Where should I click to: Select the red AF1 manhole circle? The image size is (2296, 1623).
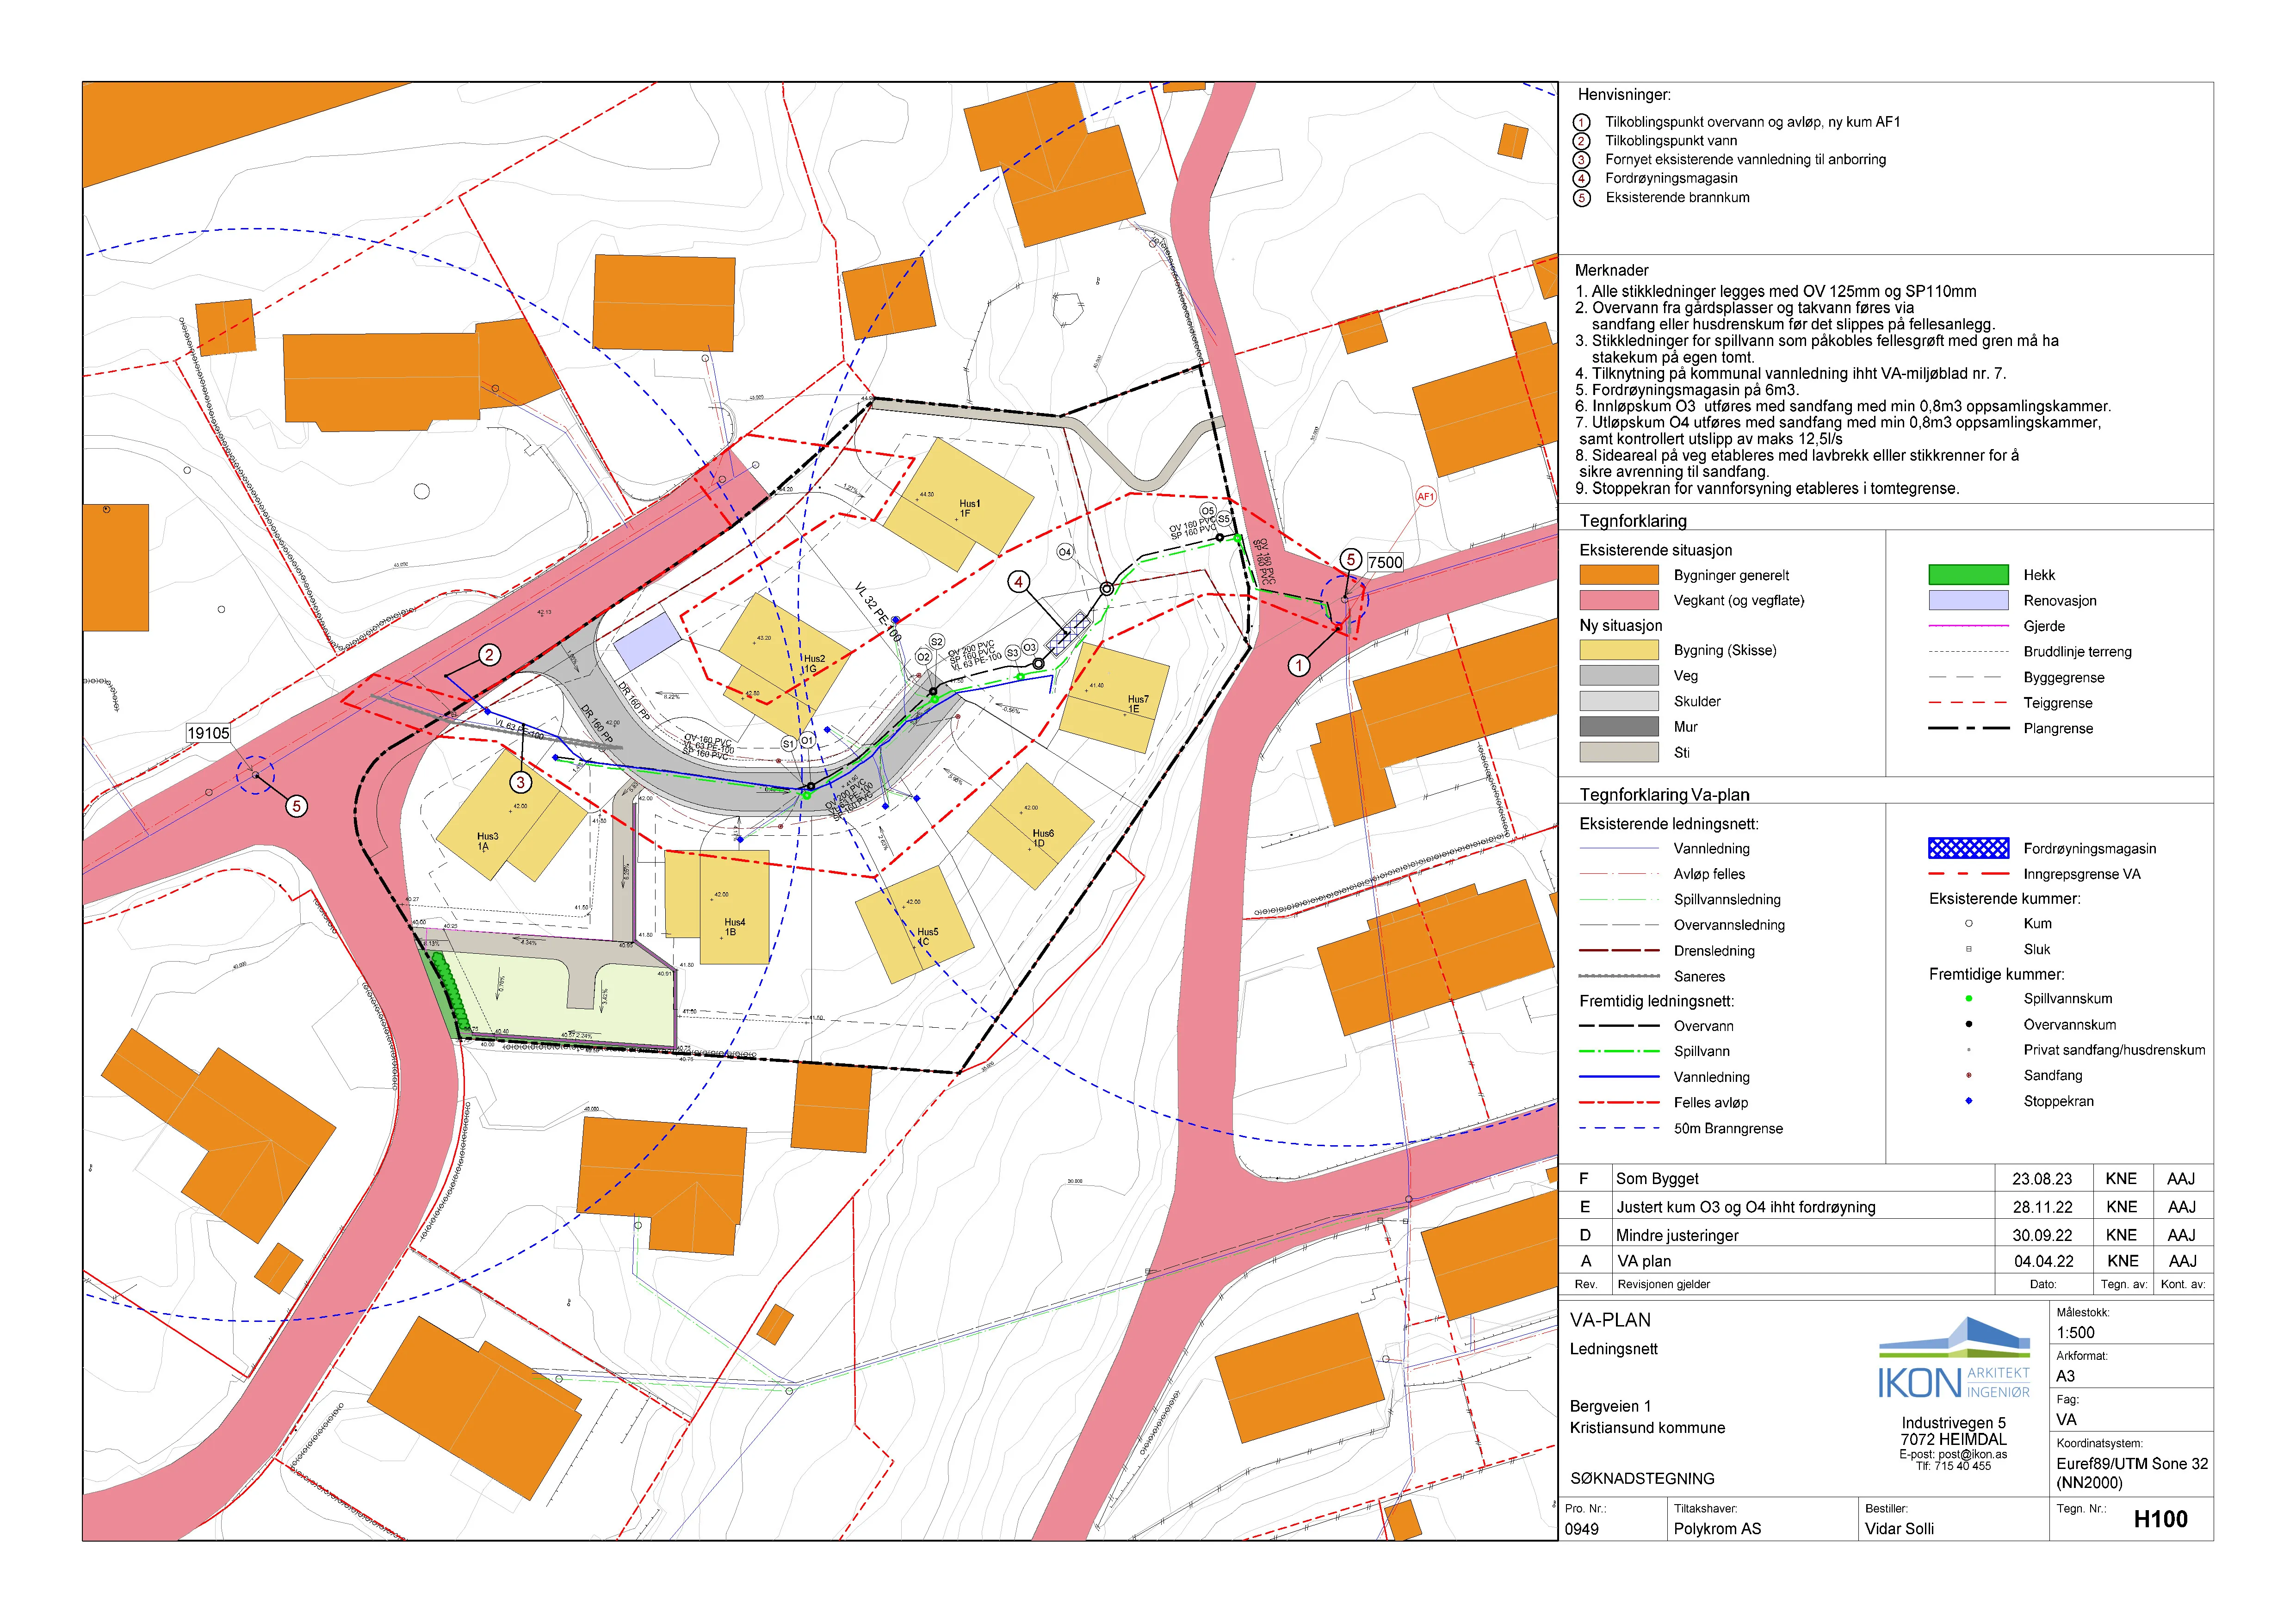1426,496
